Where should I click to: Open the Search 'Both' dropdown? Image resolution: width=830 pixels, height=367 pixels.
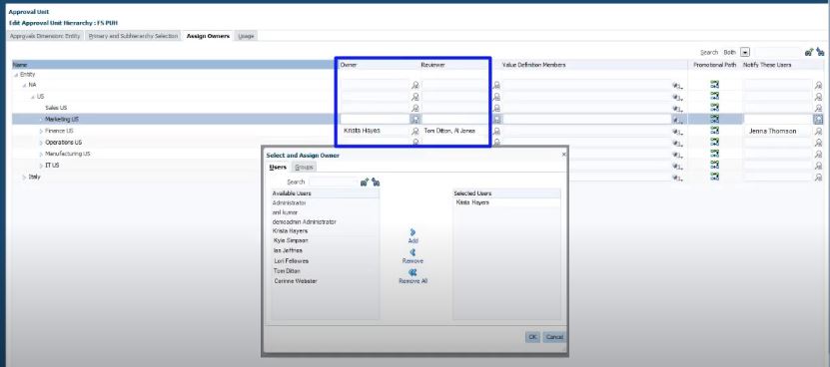(745, 52)
